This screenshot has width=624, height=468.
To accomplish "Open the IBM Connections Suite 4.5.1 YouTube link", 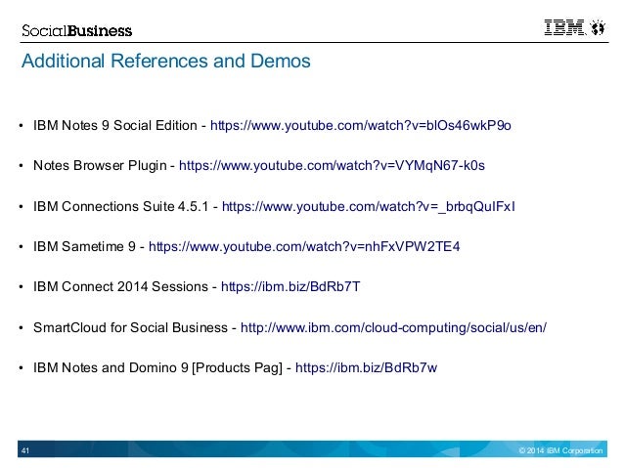I will (369, 206).
